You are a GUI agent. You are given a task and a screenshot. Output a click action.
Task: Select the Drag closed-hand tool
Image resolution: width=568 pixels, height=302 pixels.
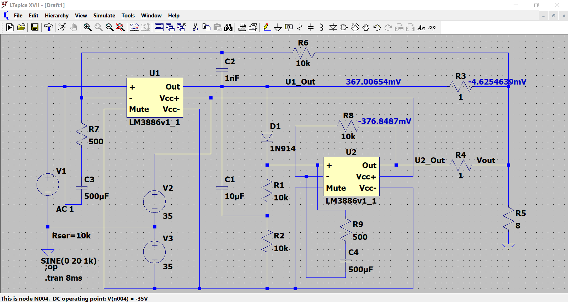click(x=366, y=27)
